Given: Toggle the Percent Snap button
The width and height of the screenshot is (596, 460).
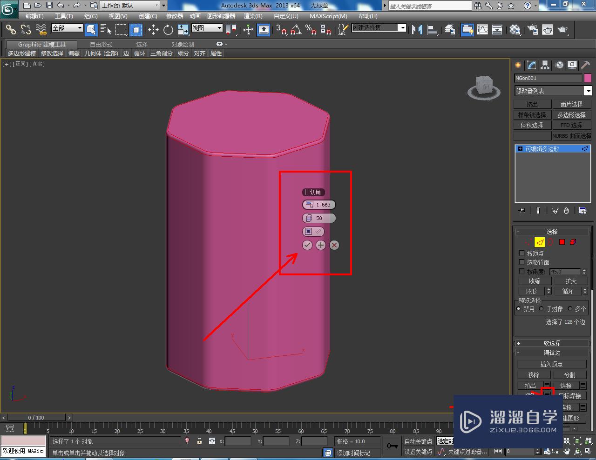Looking at the screenshot, I should coord(311,30).
